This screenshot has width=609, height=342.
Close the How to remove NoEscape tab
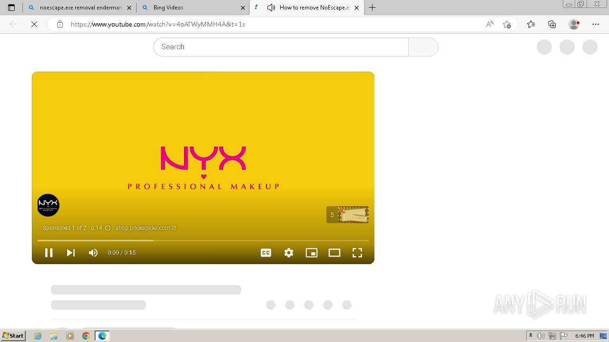(357, 8)
